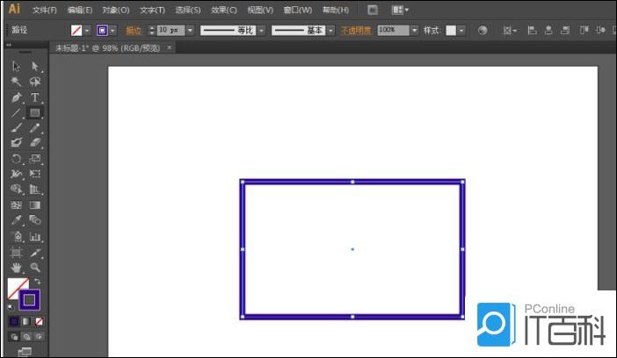Select the Type tool

(x=35, y=97)
